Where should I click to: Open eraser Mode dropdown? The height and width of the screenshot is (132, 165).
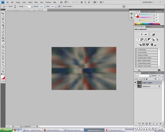[32, 7]
